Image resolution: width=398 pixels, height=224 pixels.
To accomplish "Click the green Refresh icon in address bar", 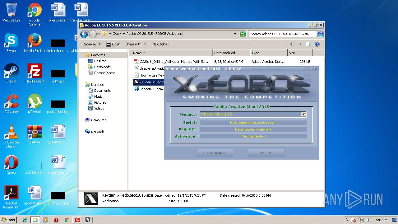I will 243,34.
